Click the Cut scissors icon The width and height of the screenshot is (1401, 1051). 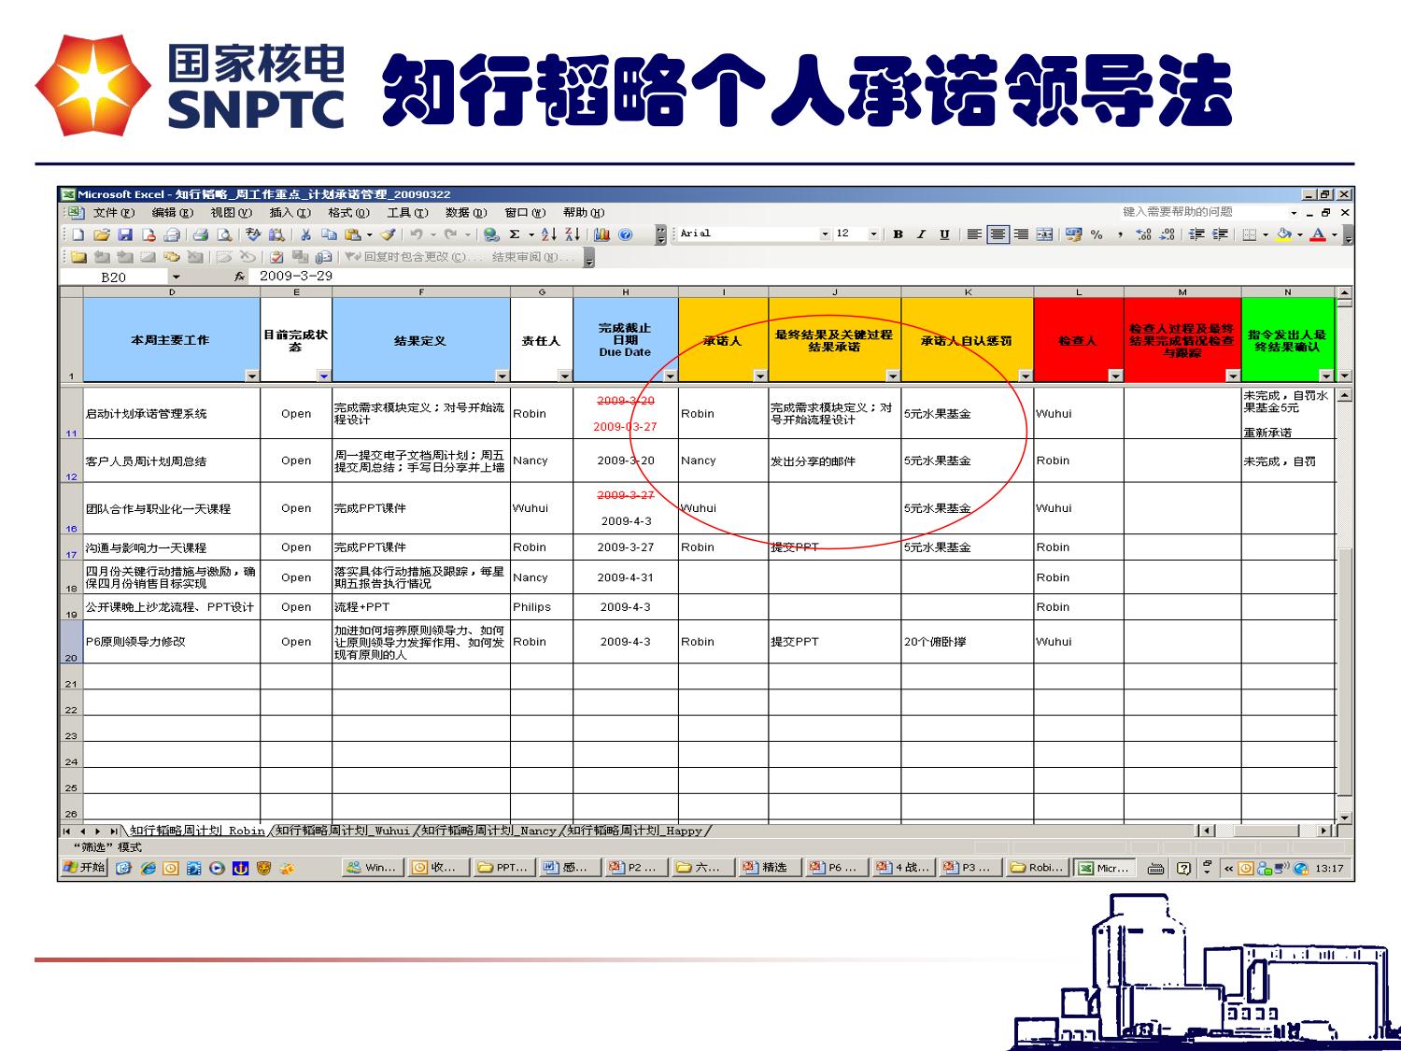tap(305, 234)
